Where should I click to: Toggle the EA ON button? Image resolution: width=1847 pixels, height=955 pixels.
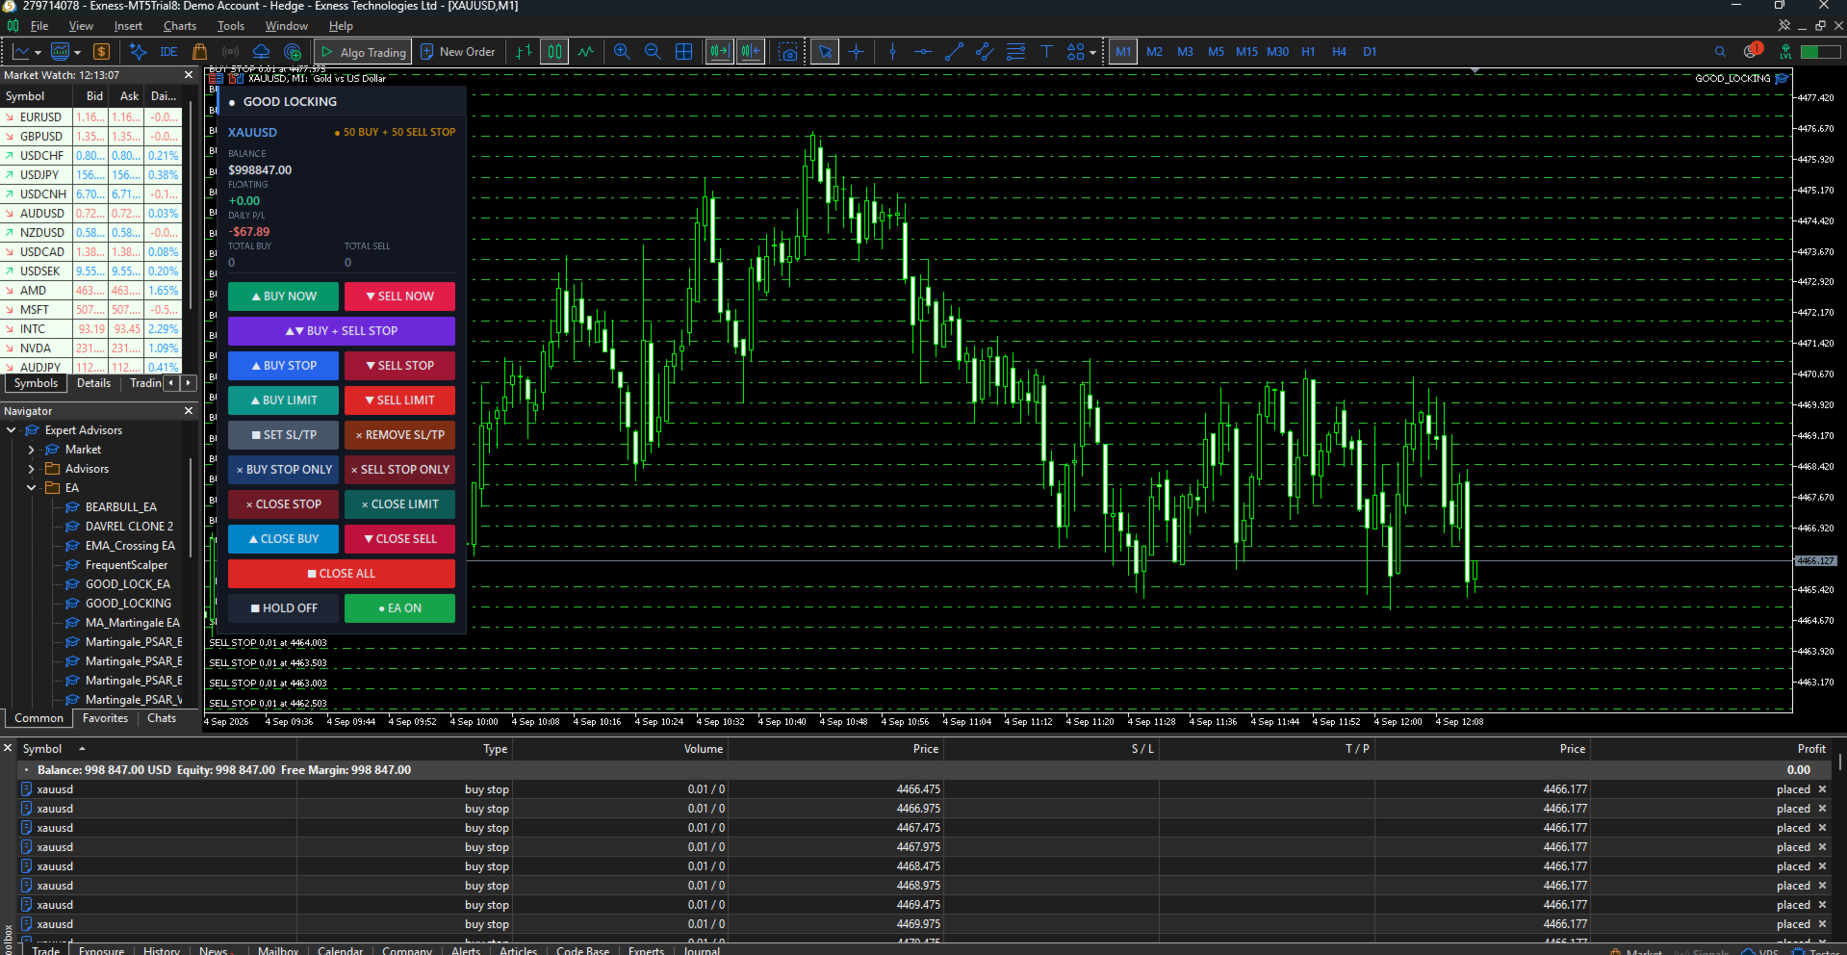click(399, 608)
